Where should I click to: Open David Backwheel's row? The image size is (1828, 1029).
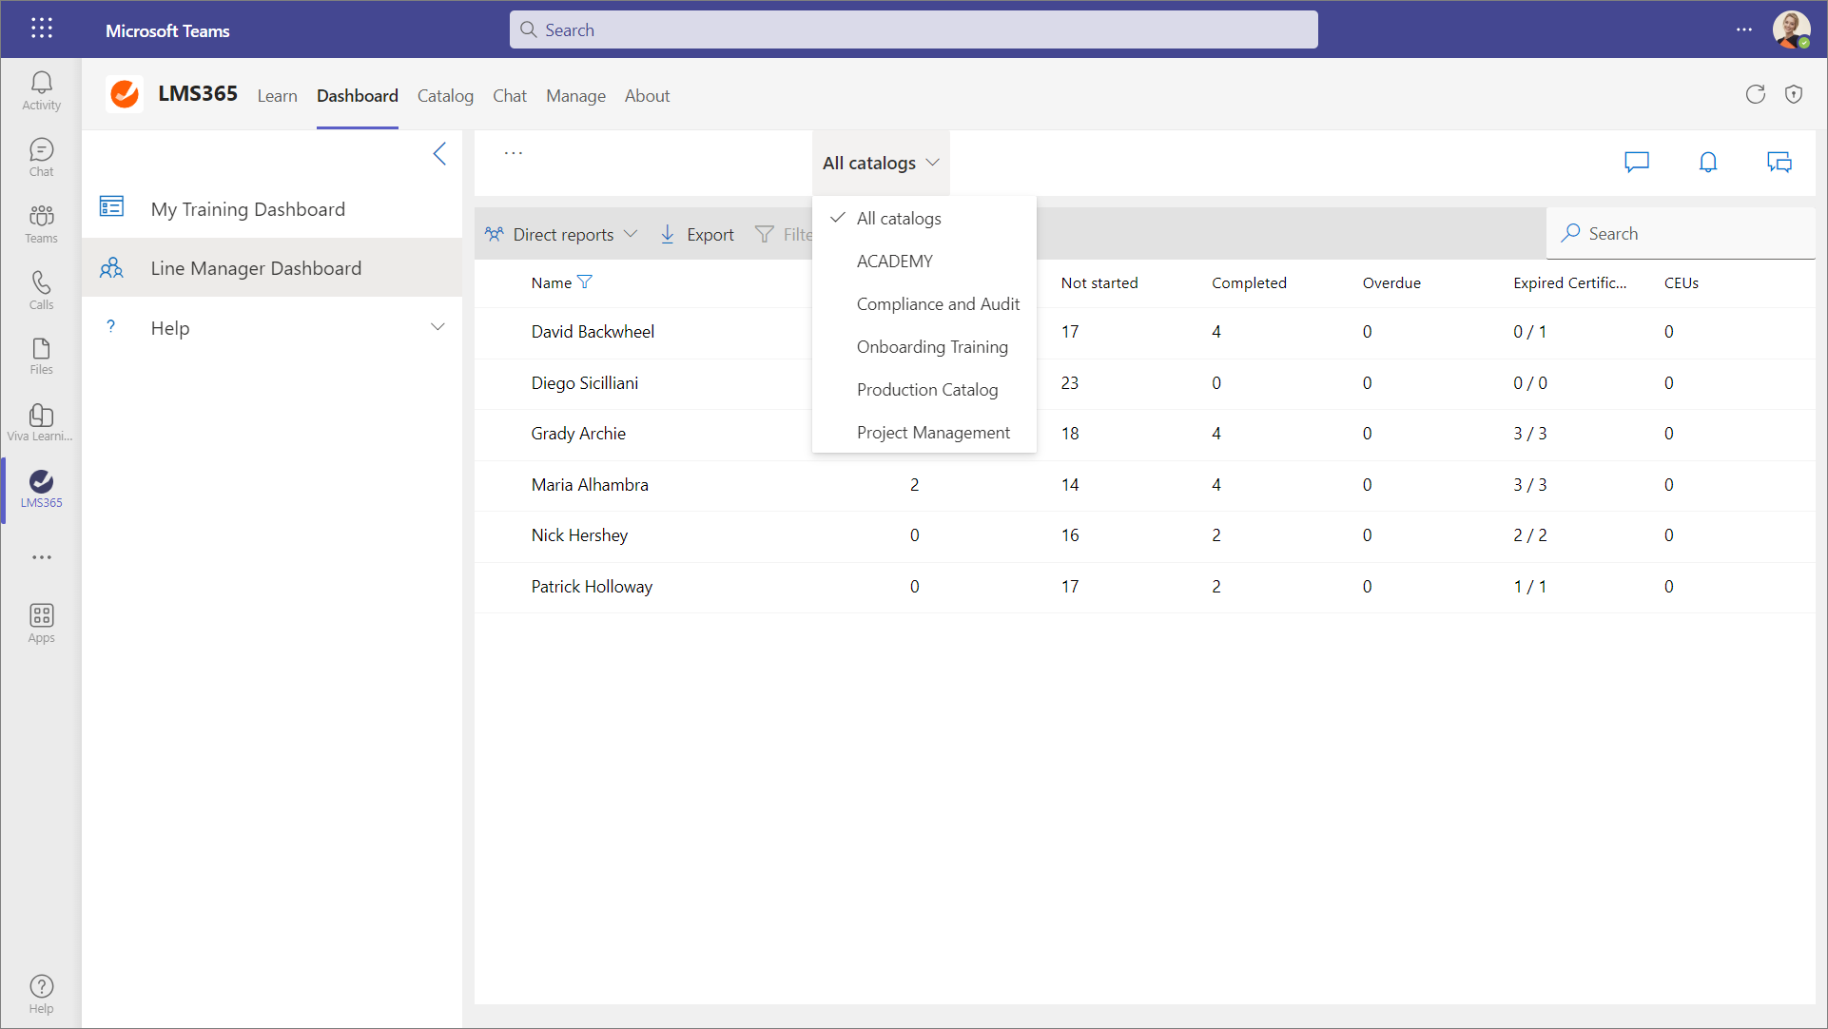(593, 332)
